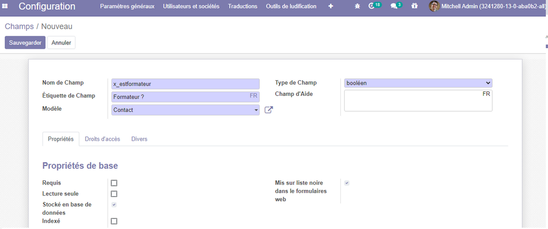Open external link icon next to Modèle

coord(269,110)
